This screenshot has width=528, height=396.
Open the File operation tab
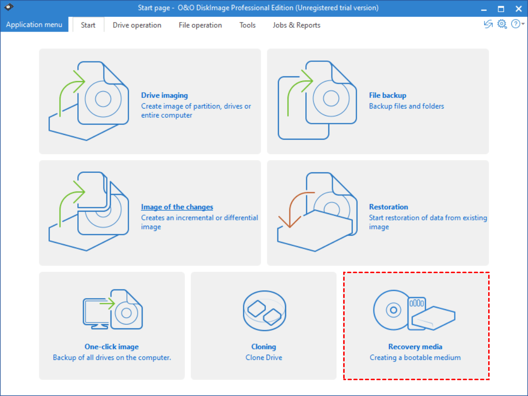200,25
